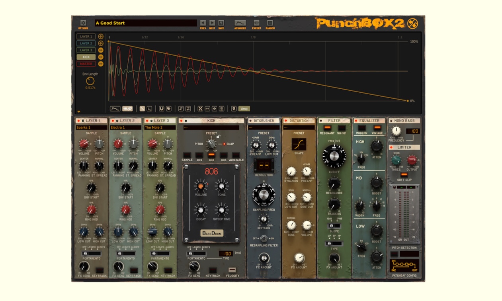The height and width of the screenshot is (301, 502).
Task: Click audition icon next to MASTER
Action: [101, 64]
